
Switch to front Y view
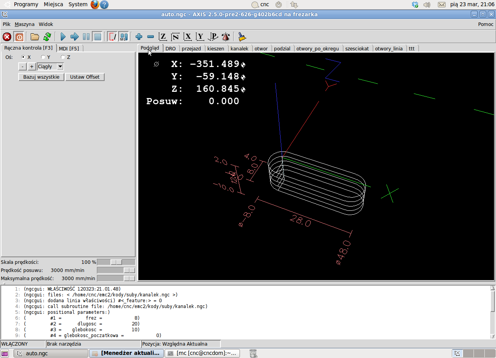tap(200, 37)
